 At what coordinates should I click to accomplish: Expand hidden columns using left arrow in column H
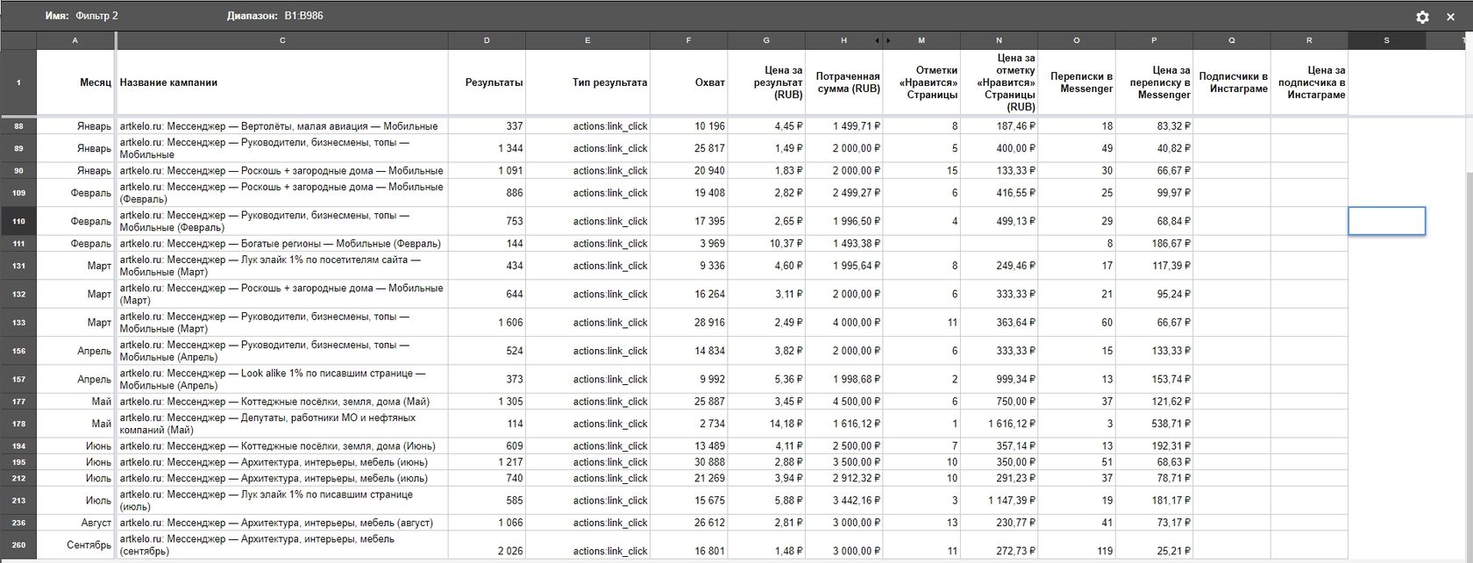[x=877, y=40]
